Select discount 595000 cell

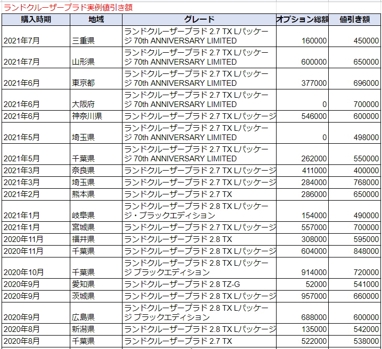(x=355, y=239)
